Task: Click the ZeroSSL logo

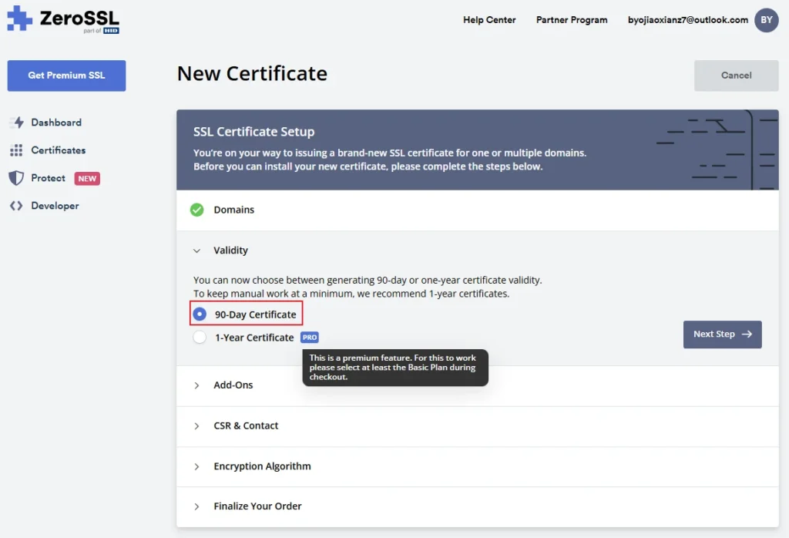Action: 62,20
